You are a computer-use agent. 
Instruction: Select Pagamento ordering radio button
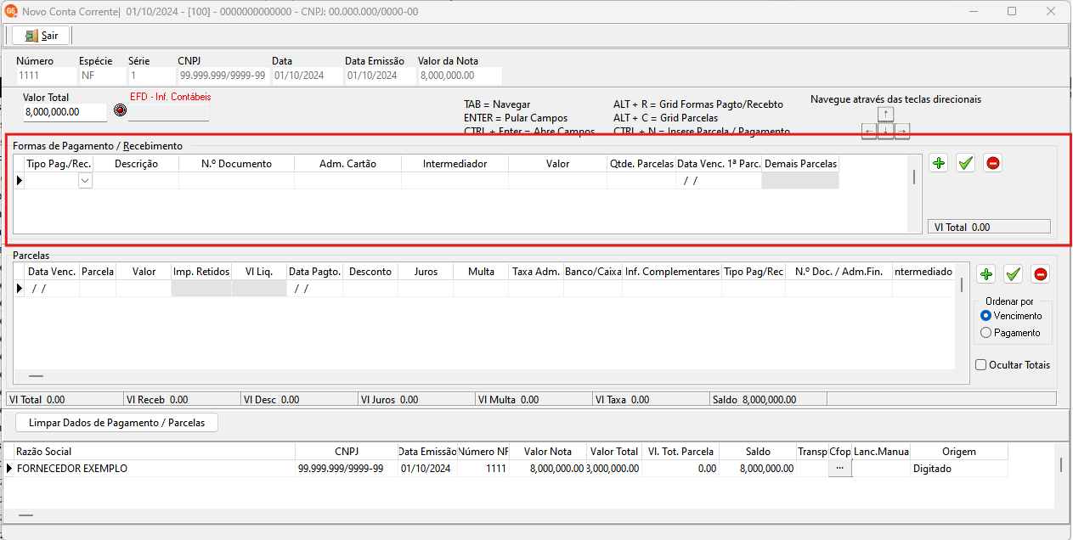pyautogui.click(x=986, y=333)
